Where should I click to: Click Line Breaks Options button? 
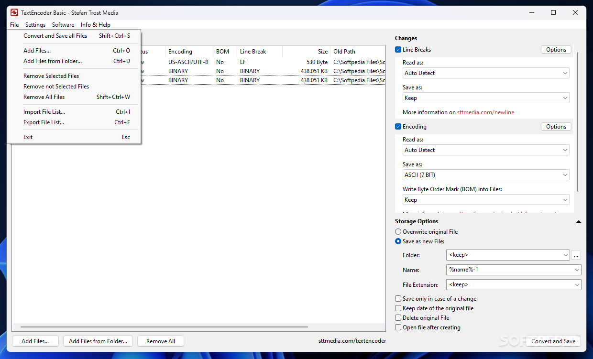[556, 50]
